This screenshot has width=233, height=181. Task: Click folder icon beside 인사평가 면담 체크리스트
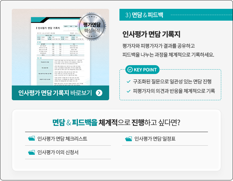tap(32, 138)
